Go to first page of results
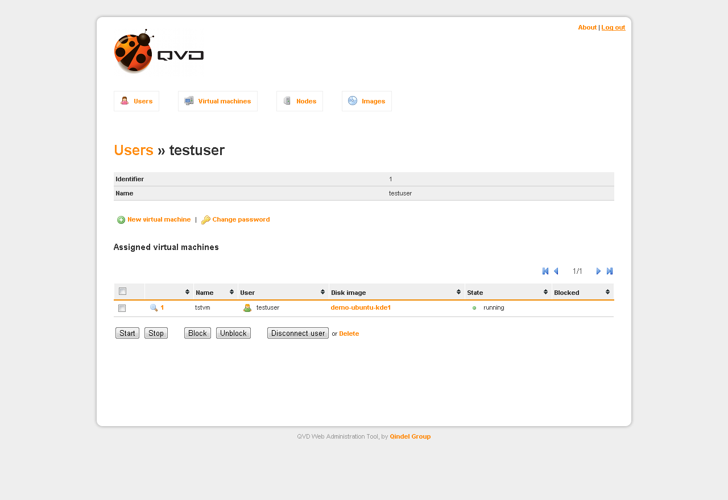Image resolution: width=728 pixels, height=500 pixels. click(x=545, y=271)
